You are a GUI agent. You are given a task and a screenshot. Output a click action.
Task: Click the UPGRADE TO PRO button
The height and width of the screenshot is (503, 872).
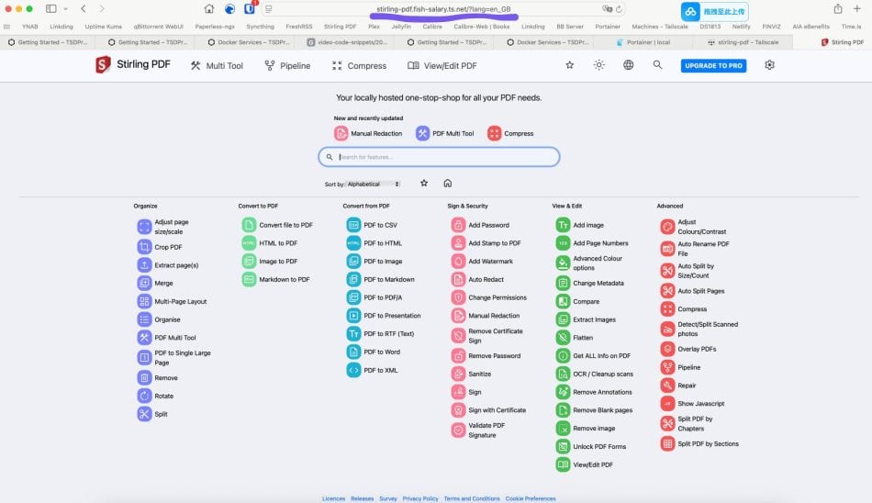[713, 66]
